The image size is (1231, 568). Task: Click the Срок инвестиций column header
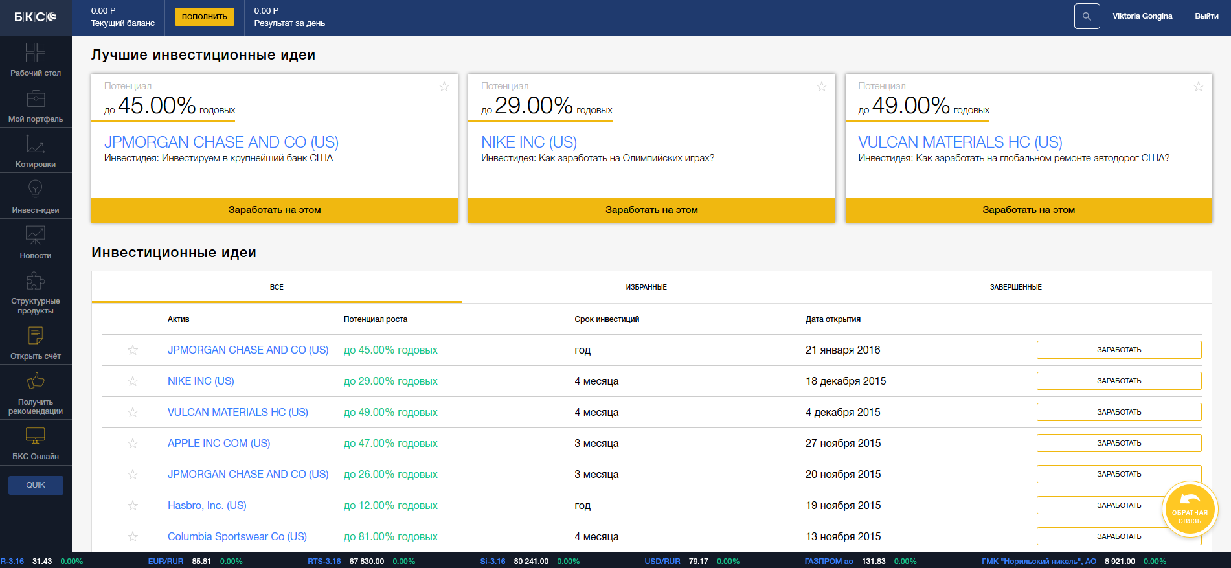point(607,319)
